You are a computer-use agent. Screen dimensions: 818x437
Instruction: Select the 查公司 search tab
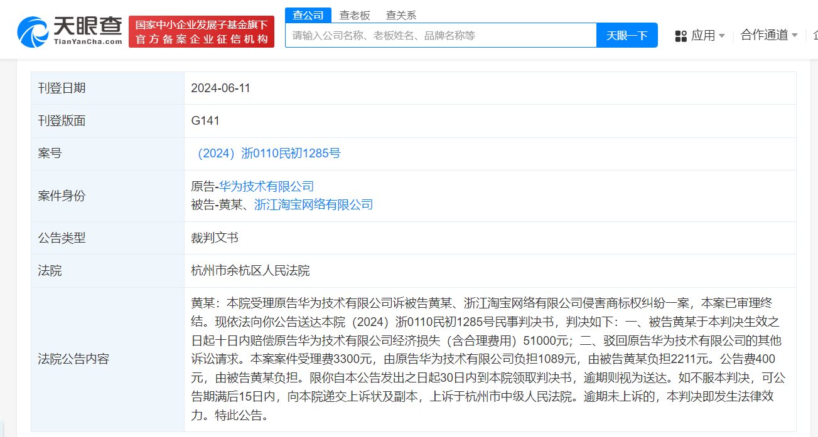click(308, 15)
